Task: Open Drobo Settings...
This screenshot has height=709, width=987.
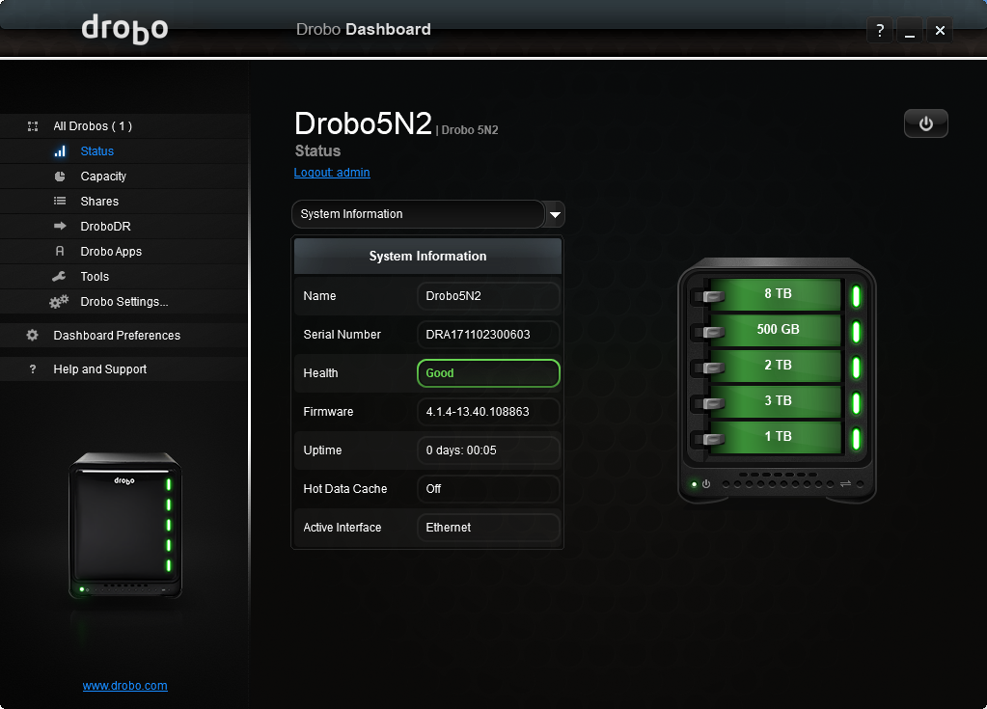Action: click(124, 302)
